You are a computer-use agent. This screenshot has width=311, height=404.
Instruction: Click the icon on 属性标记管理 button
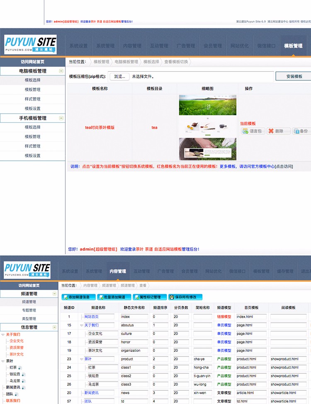tap(137, 297)
